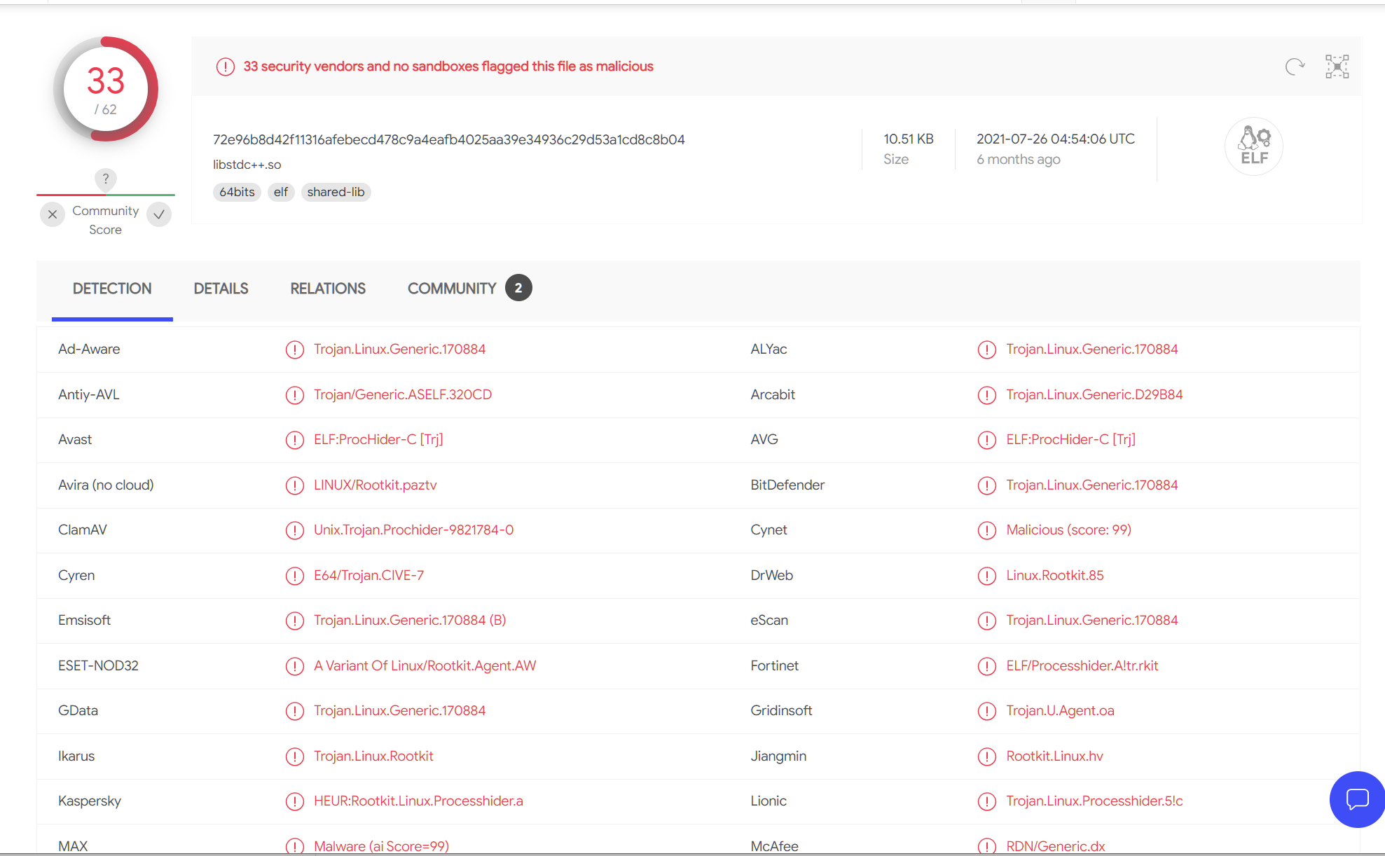Image resolution: width=1385 pixels, height=856 pixels.
Task: Click the 2021-07-26 04:54:06 UTC timestamp
Action: (1055, 139)
